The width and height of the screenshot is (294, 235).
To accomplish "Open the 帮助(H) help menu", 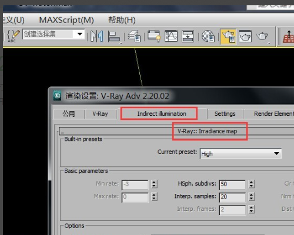I will (122, 20).
